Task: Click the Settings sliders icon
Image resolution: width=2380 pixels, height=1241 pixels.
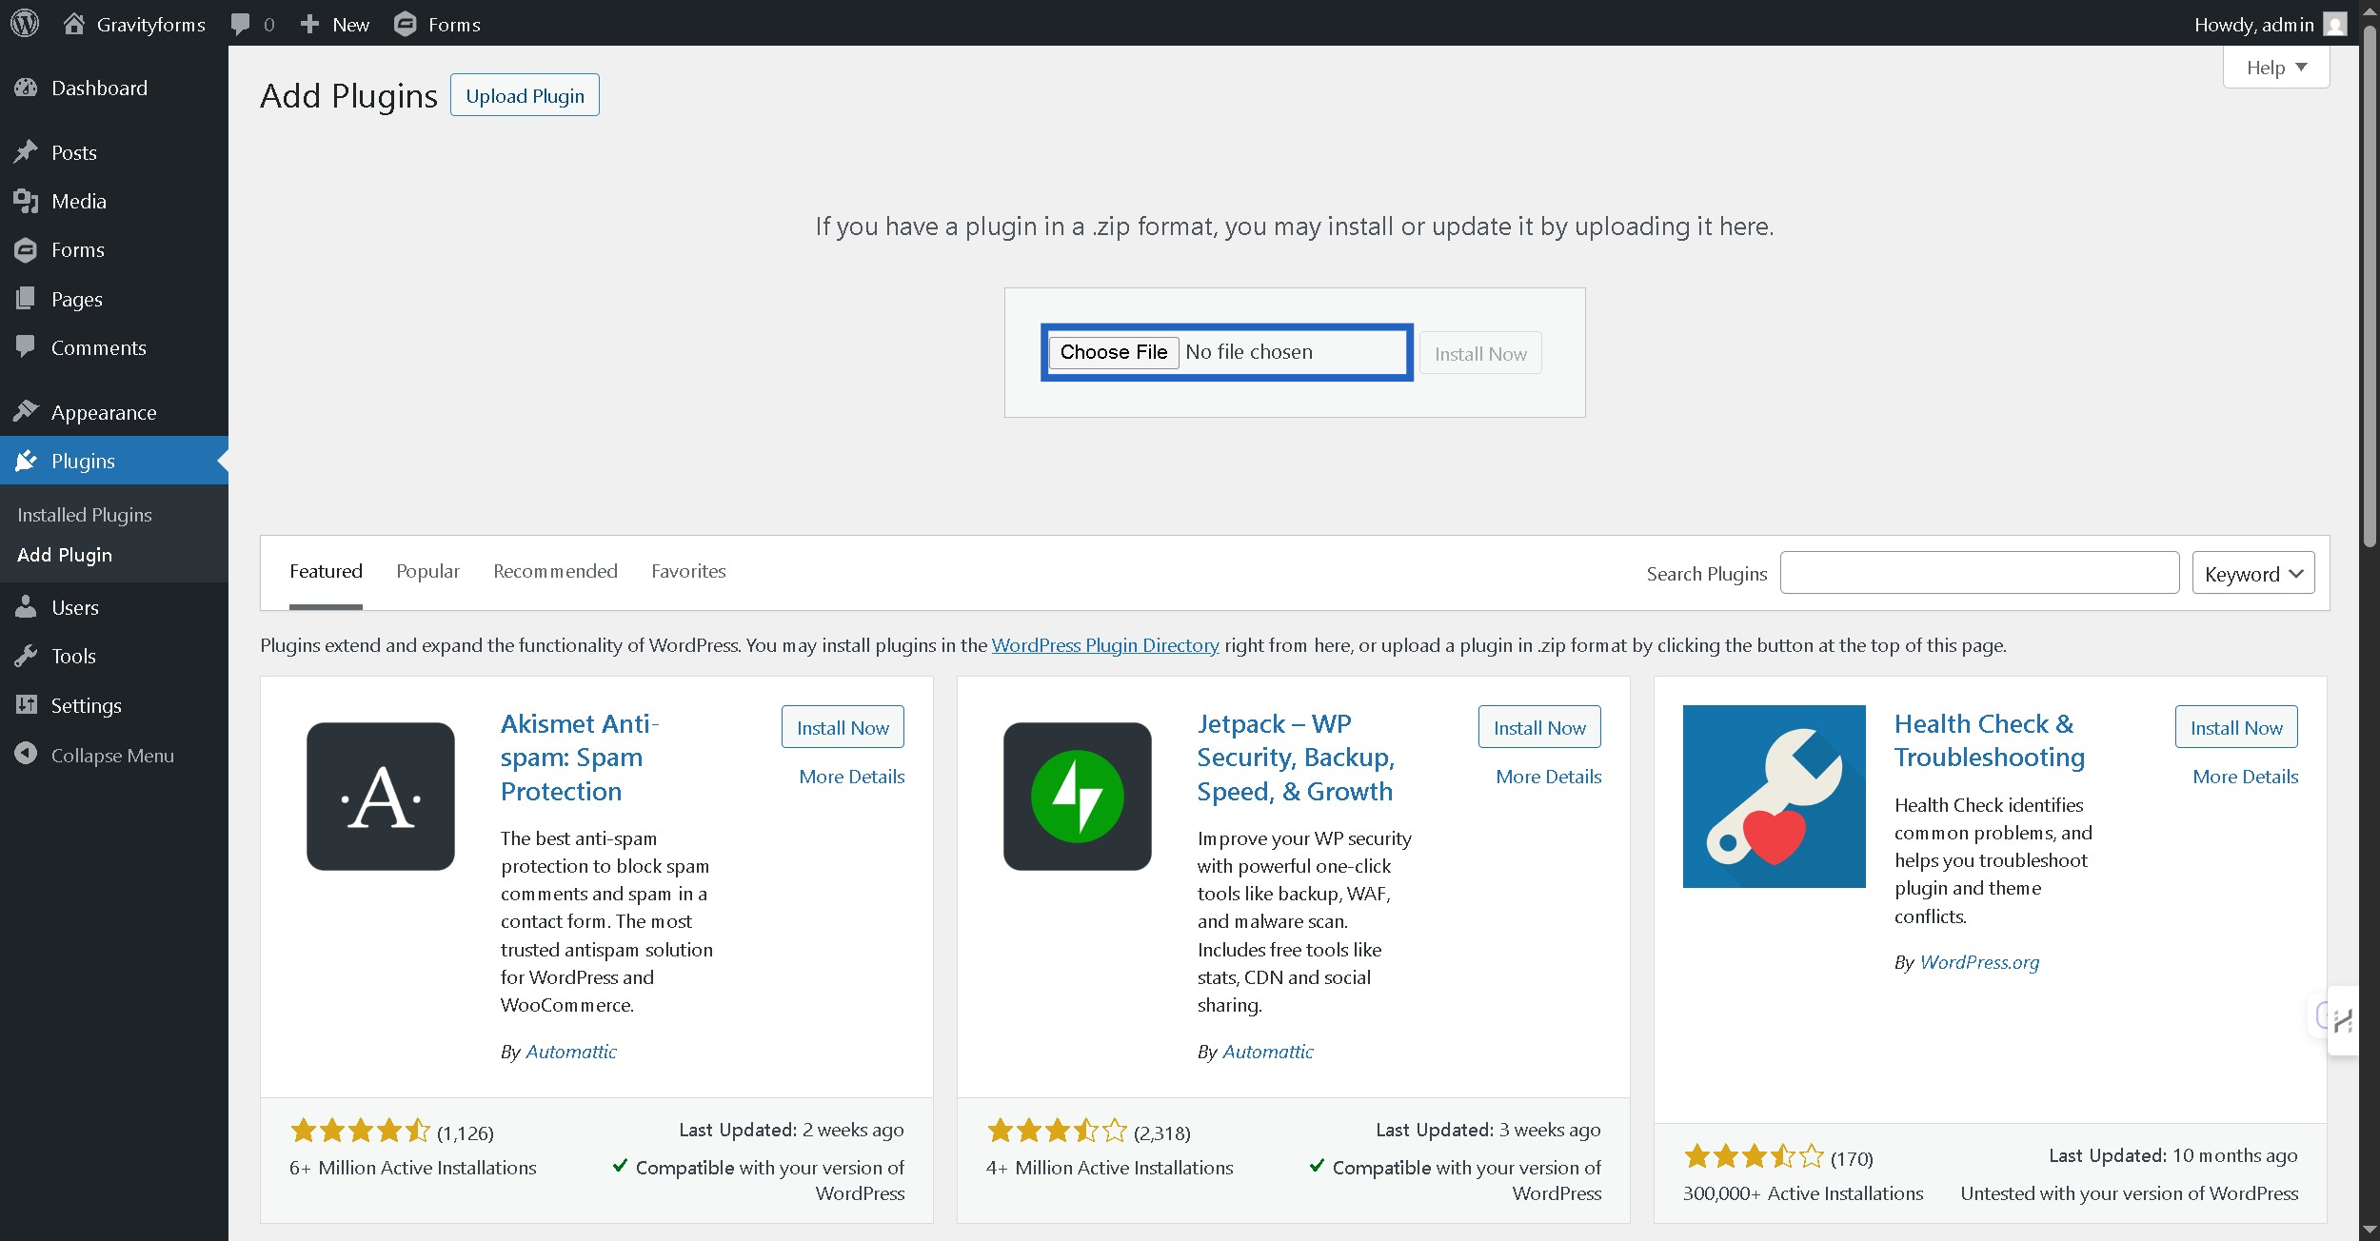Action: (26, 705)
